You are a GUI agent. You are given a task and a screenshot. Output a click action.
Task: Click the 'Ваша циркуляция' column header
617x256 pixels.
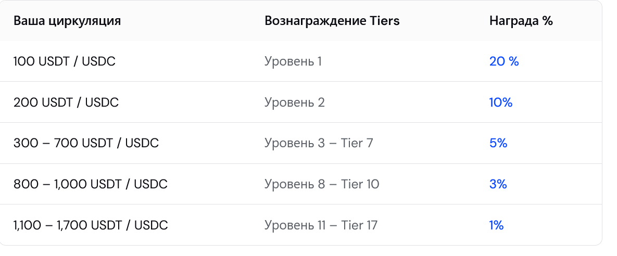(x=67, y=21)
